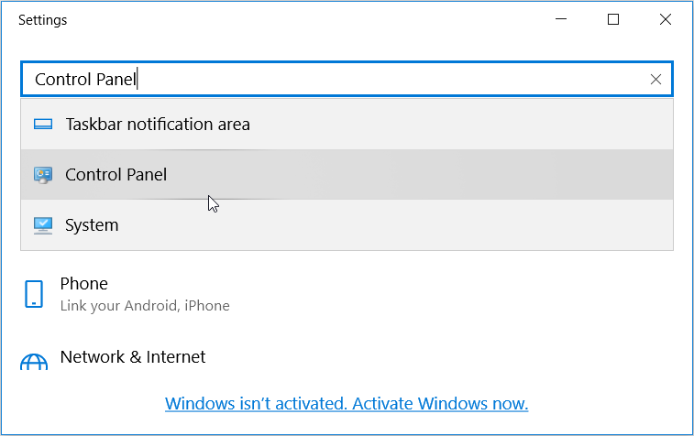Pick the "System" search suggestion
The height and width of the screenshot is (436, 694).
click(x=92, y=225)
